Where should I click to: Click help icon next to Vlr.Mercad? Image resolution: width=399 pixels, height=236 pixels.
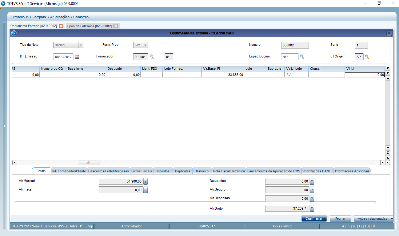pyautogui.click(x=146, y=182)
